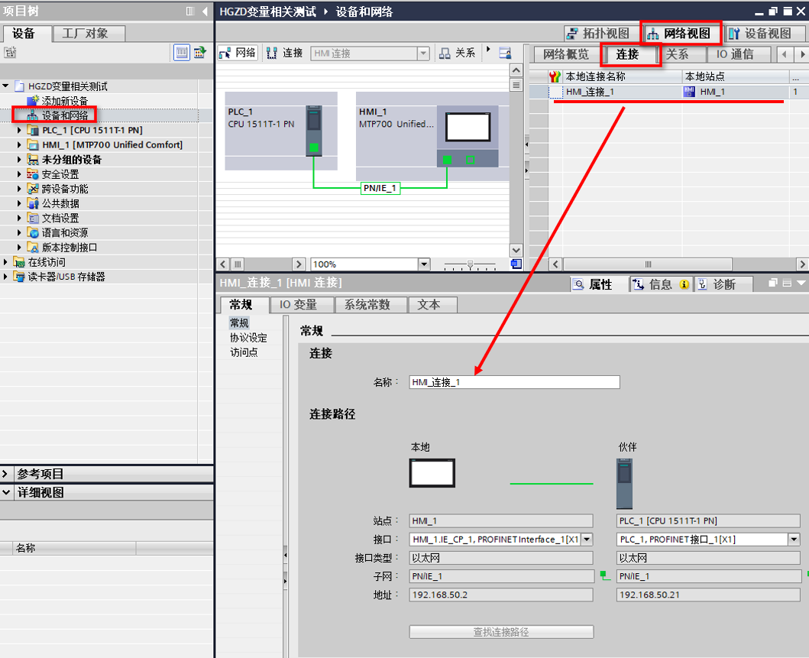Toggle the project tree details view icon

click(x=182, y=52)
